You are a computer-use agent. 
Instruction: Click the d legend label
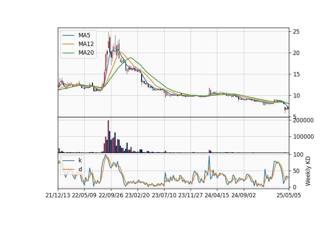click(80, 169)
